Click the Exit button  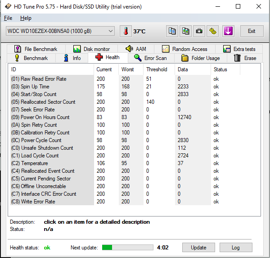pyautogui.click(x=252, y=31)
